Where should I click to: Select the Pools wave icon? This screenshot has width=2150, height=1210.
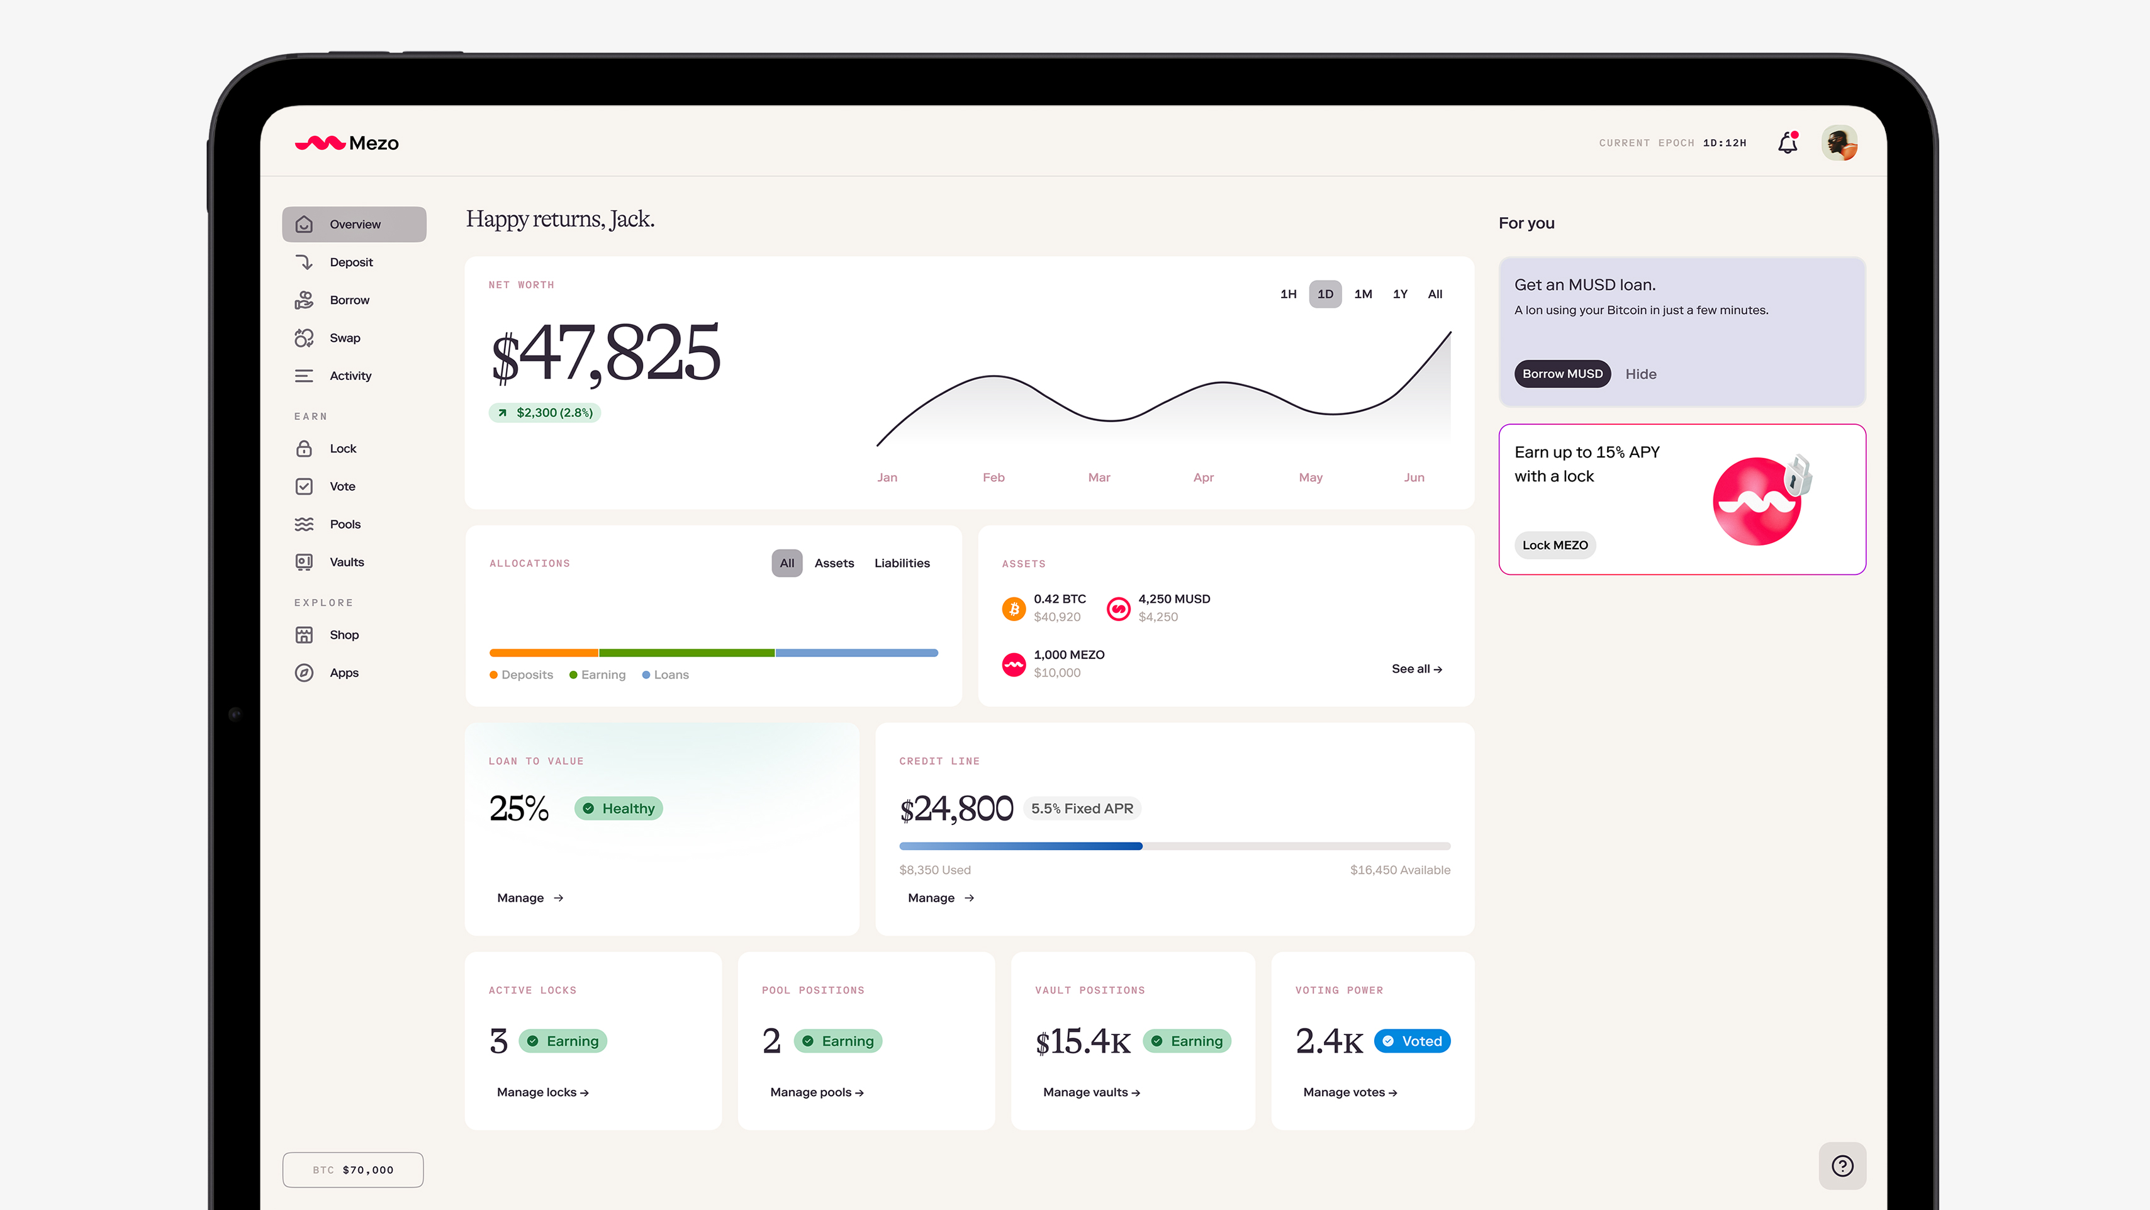(304, 524)
